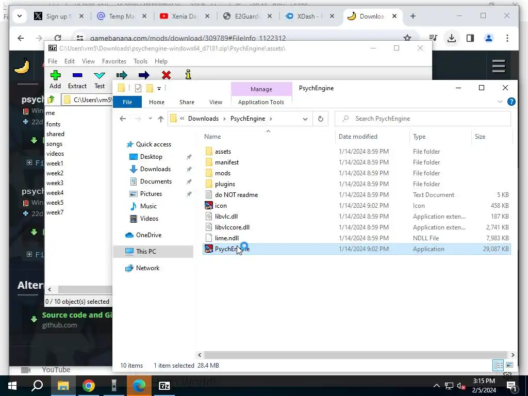Viewport: 528px width, 396px height.
Task: Open the 7-Zip Favorites menu
Action: coord(114,61)
